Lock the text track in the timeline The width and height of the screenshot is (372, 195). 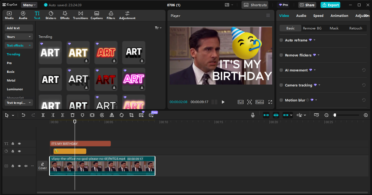tap(13, 143)
